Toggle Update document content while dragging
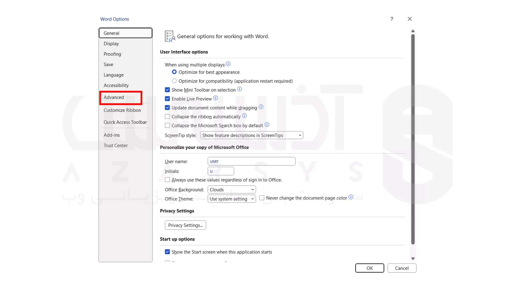This screenshot has width=515, height=289. pos(167,108)
